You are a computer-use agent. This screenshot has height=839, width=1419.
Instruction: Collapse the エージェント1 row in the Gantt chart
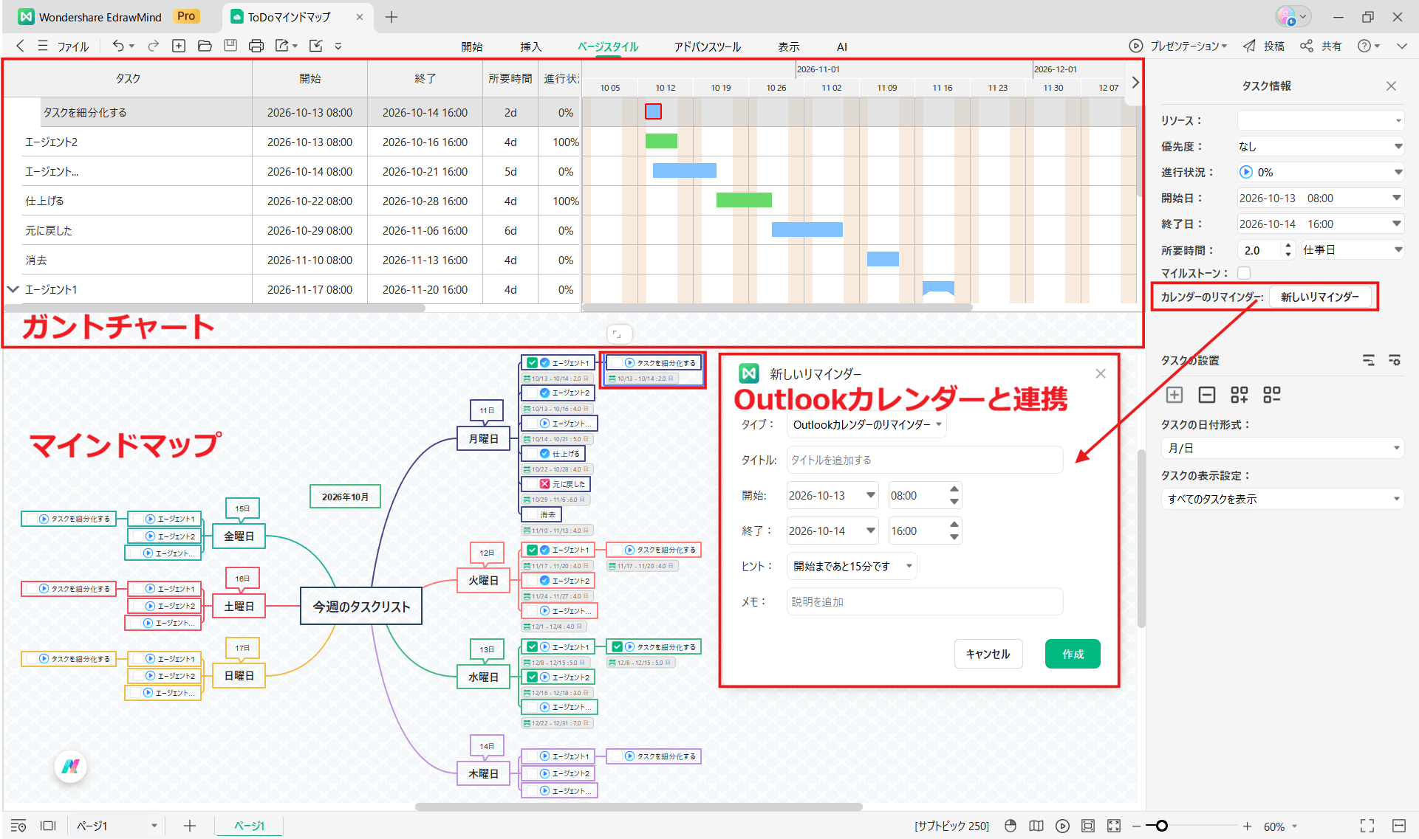pos(13,289)
